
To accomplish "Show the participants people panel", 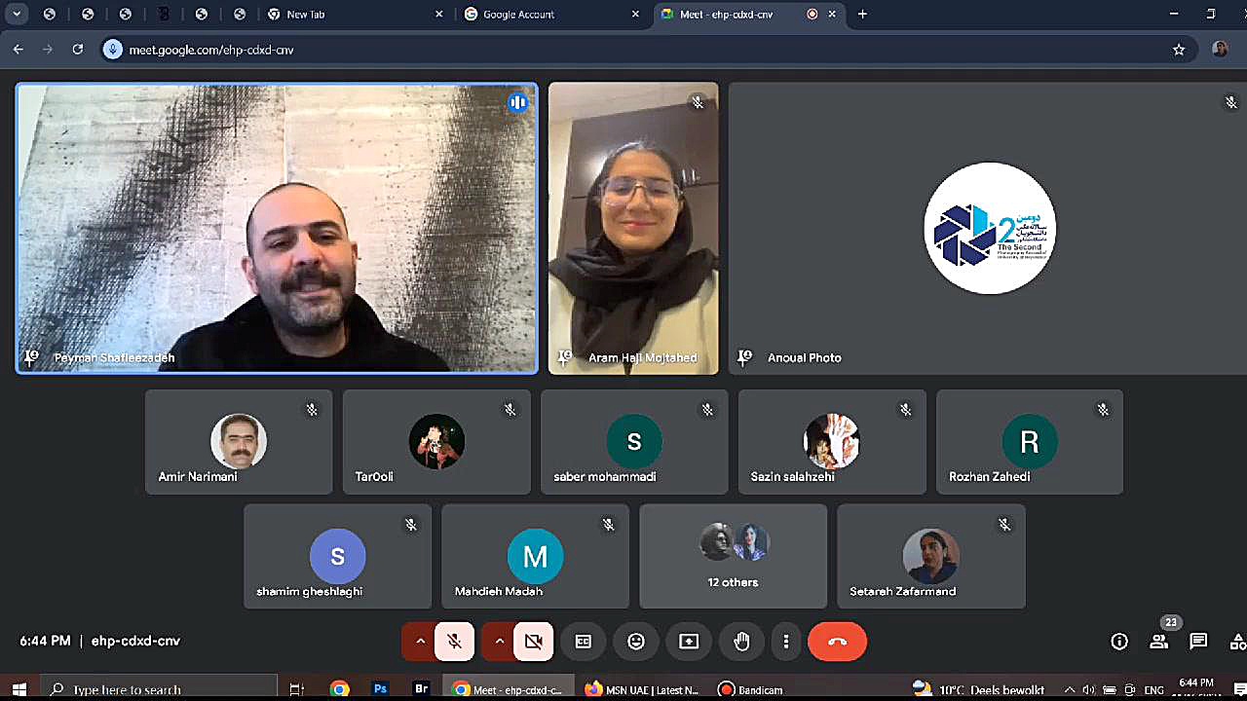I will click(1159, 642).
